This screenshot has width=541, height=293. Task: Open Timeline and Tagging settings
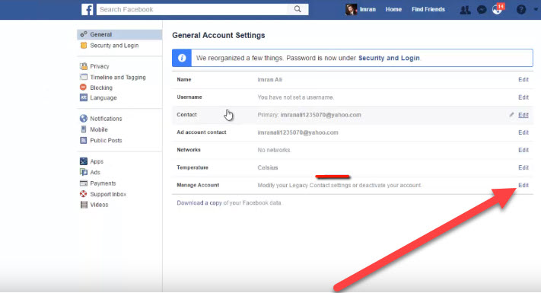point(118,78)
